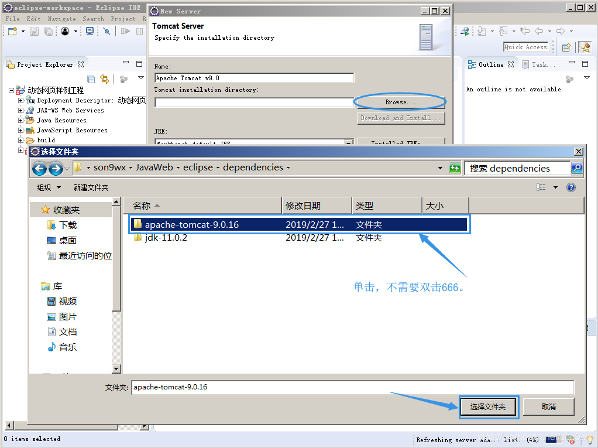Open the File menu
This screenshot has height=448, width=598.
13,19
